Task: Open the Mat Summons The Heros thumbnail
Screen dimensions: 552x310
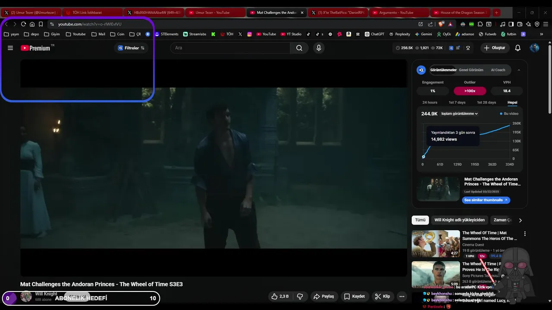Action: [436, 244]
